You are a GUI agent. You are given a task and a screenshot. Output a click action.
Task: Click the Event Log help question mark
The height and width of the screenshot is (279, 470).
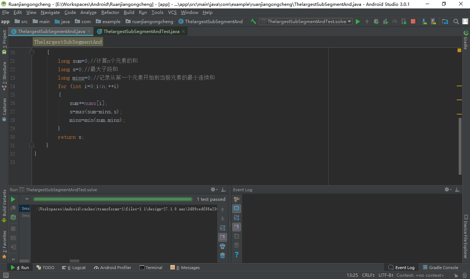[x=236, y=254]
